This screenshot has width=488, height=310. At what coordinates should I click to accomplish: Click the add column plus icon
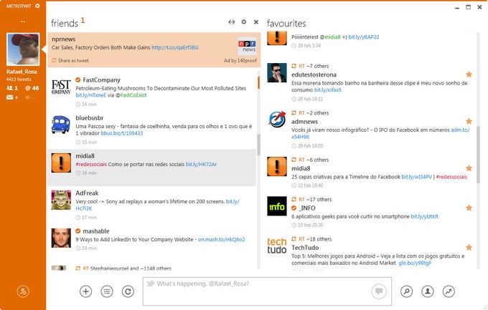pyautogui.click(x=86, y=291)
